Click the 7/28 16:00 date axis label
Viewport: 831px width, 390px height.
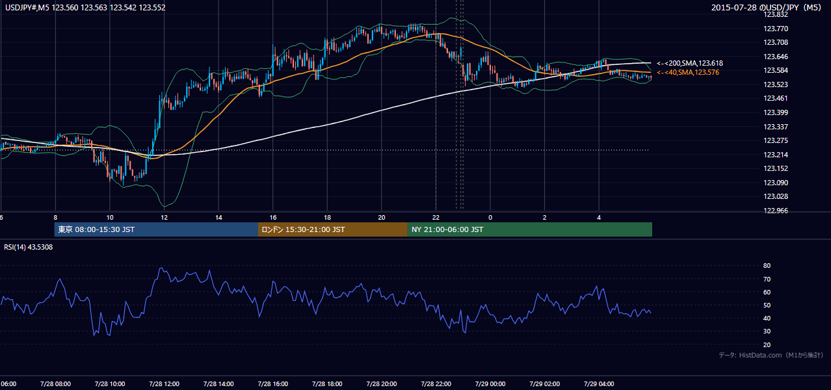point(273,384)
